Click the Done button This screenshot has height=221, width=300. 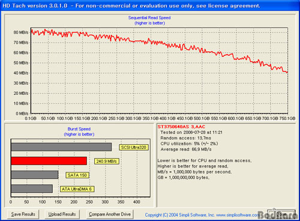pos(281,214)
